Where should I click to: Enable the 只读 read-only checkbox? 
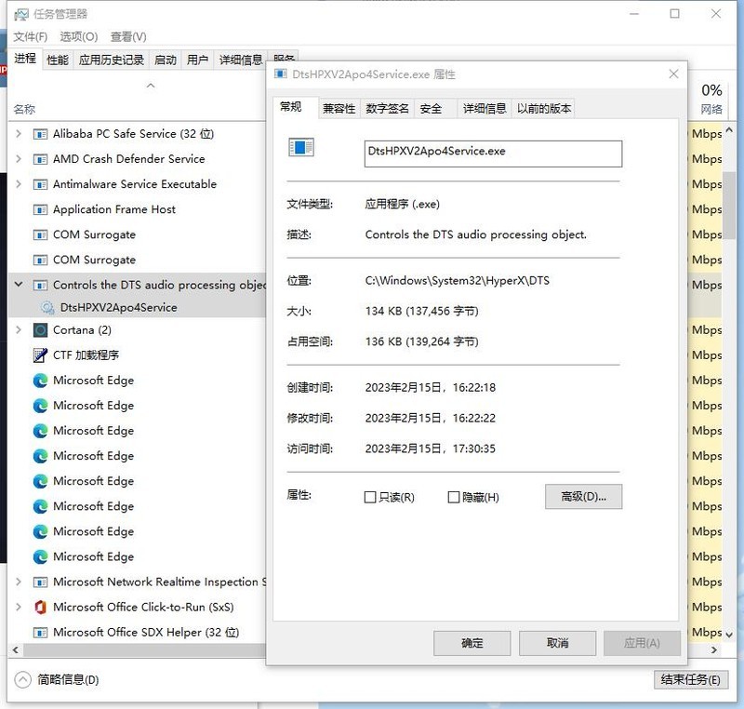[368, 497]
